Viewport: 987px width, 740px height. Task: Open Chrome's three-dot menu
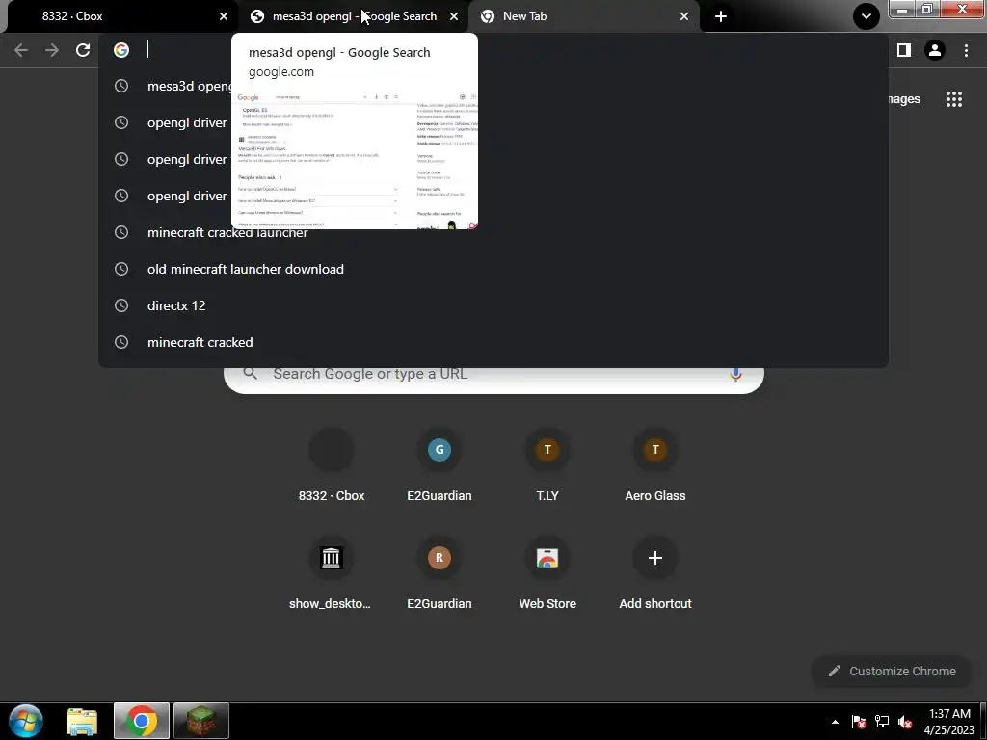point(966,50)
